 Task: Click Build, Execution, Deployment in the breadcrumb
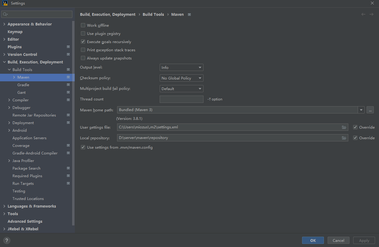108,14
